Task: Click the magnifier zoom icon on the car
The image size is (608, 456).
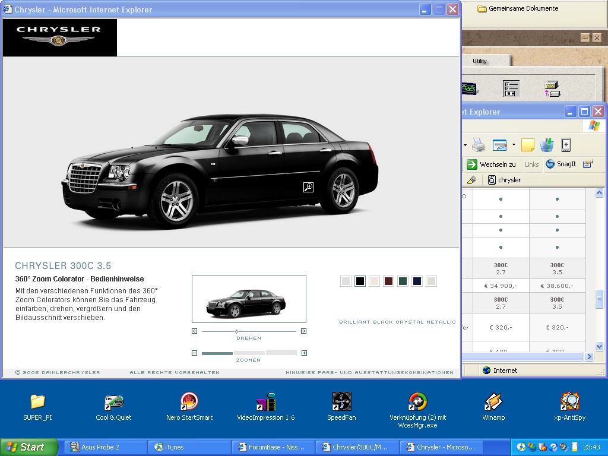Action: [x=308, y=187]
